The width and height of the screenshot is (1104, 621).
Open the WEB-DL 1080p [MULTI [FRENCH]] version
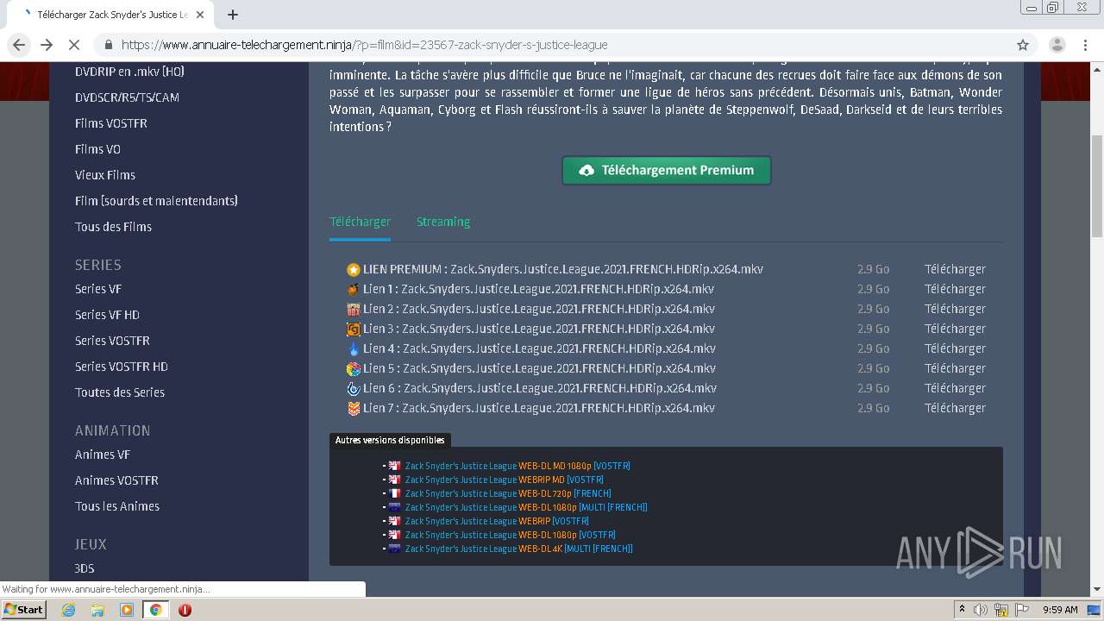pos(526,507)
